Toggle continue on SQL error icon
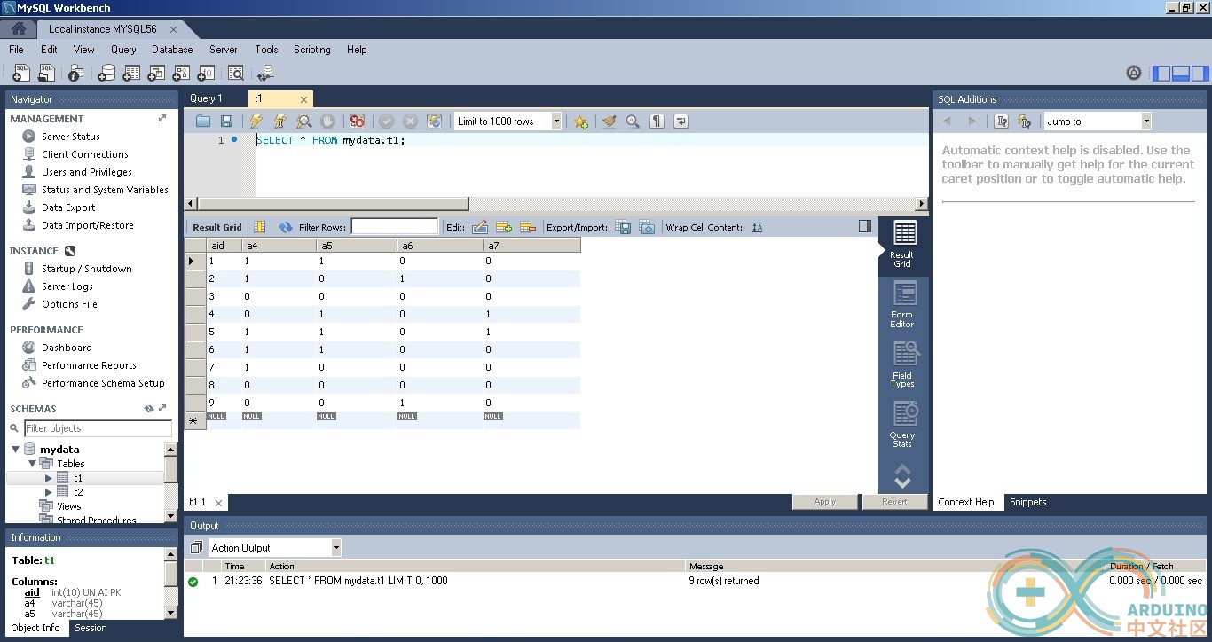The height and width of the screenshot is (642, 1212). tap(357, 121)
